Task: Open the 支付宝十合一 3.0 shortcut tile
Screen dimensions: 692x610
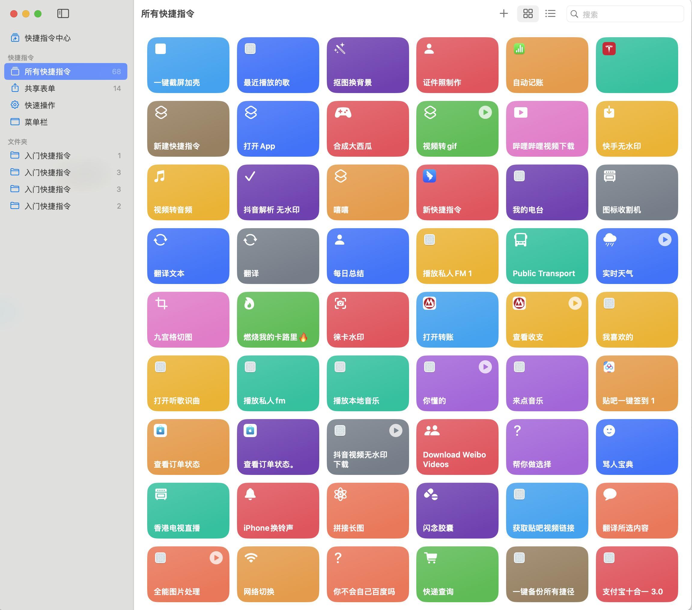Action: point(637,574)
